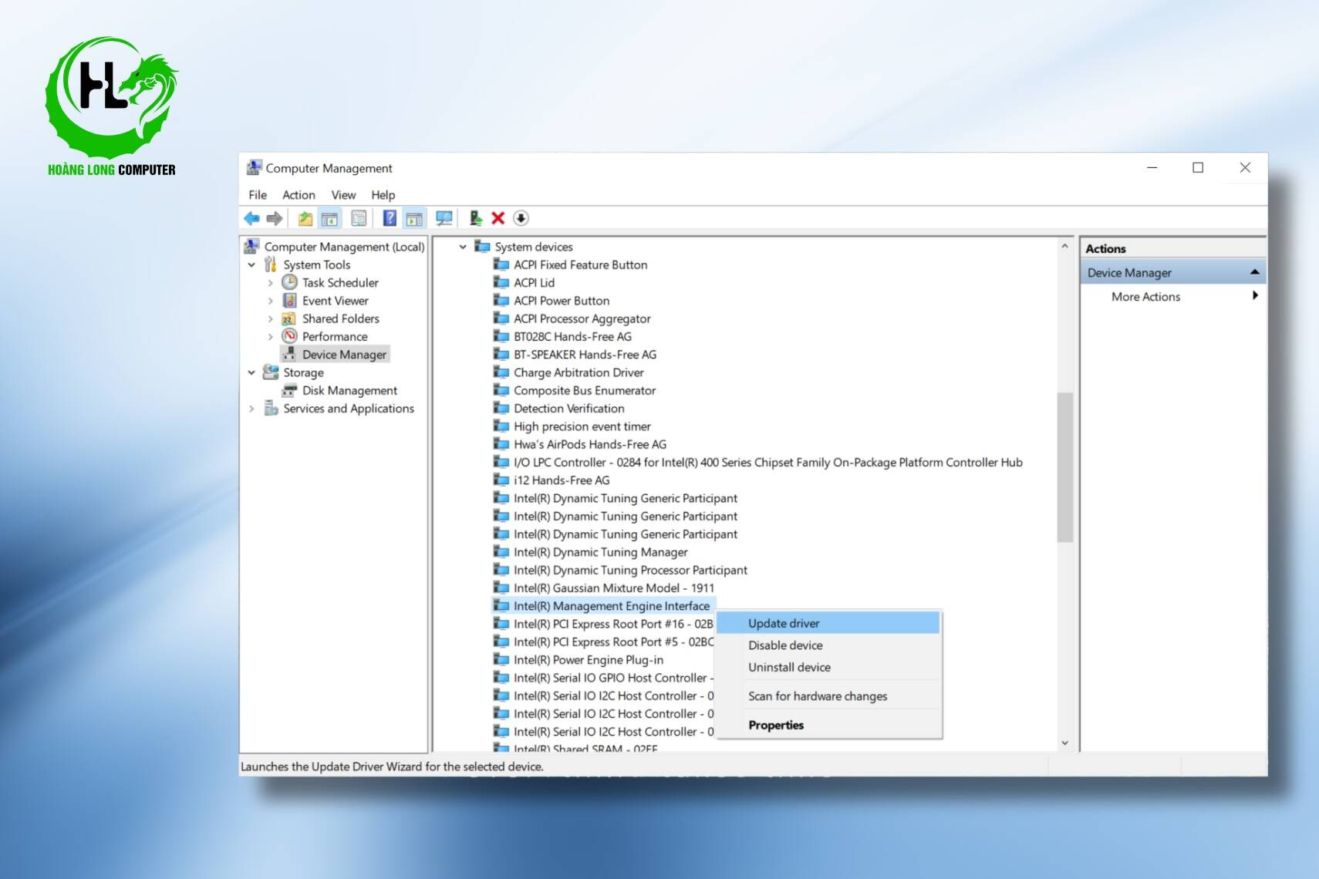Click the Performance gauge icon
Screen dimensions: 1319x879
[x=290, y=336]
